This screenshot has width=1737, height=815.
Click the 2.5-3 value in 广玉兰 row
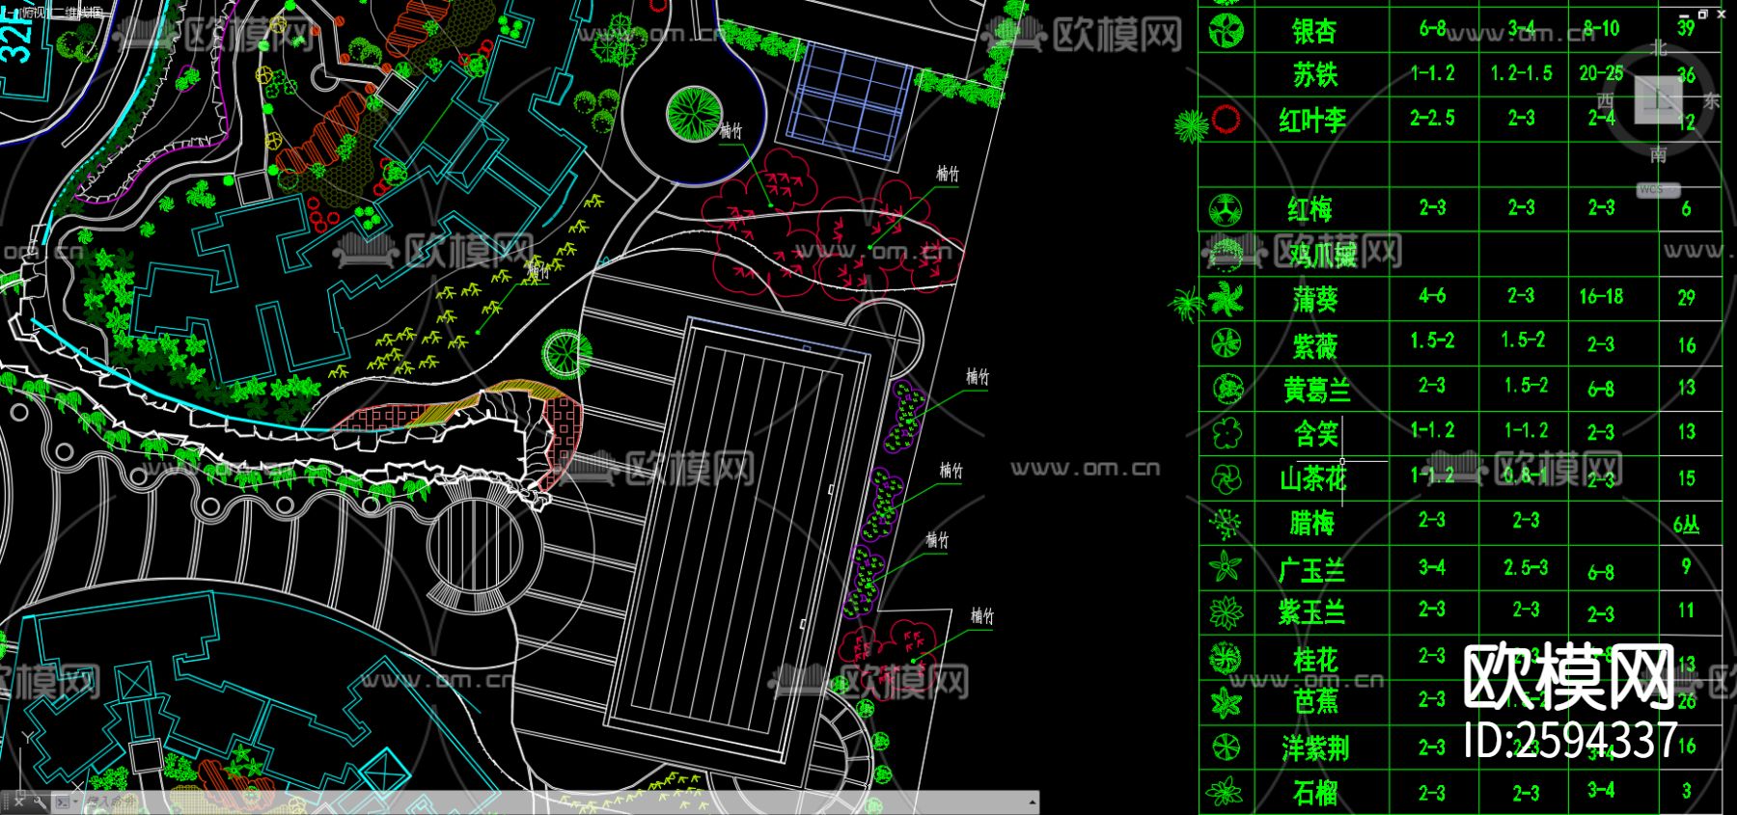[1526, 568]
